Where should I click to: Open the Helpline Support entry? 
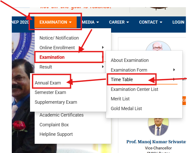pyautogui.click(x=56, y=134)
